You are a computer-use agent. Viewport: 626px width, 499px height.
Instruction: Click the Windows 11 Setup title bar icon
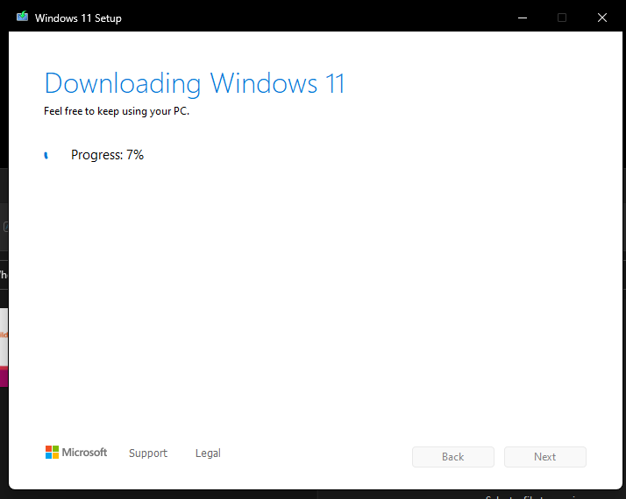pyautogui.click(x=23, y=17)
